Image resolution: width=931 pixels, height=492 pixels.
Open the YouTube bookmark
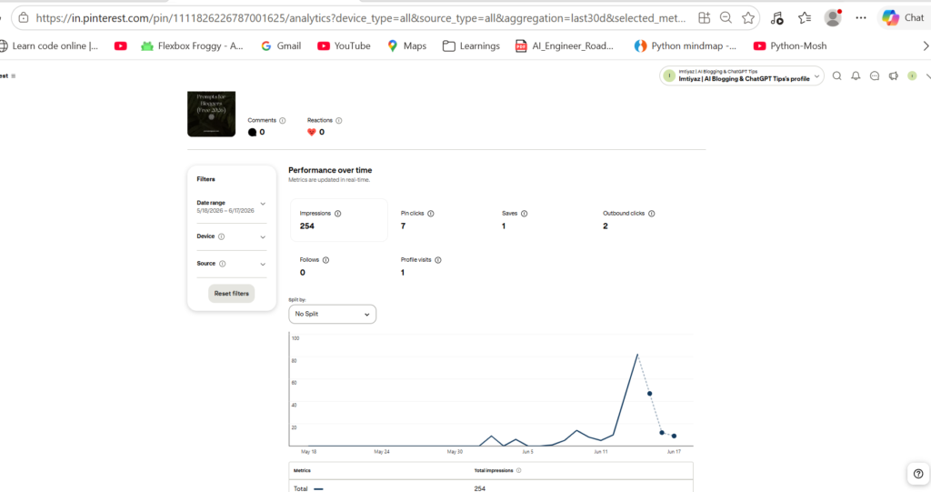344,45
